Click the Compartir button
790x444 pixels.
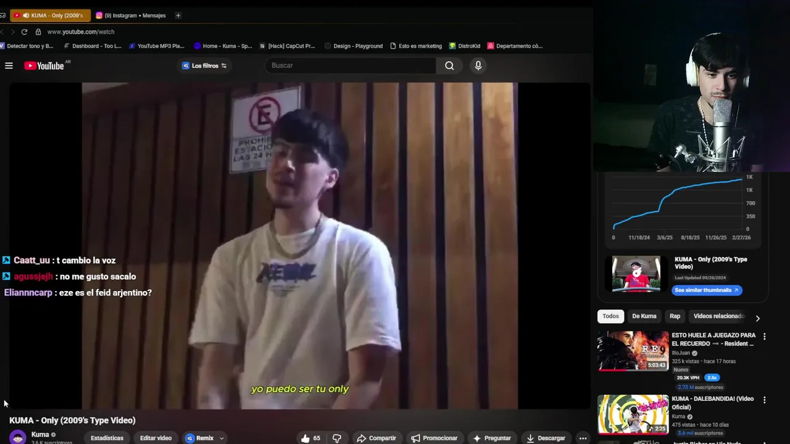[x=376, y=438]
